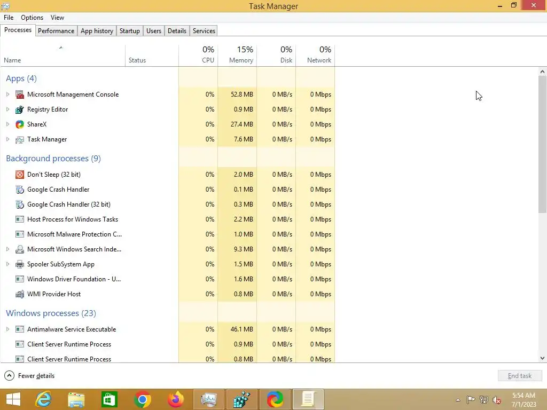
Task: Select the Microsoft Malware Protection icon
Action: (x=20, y=235)
